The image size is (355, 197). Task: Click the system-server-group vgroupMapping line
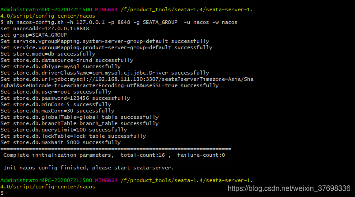click(x=103, y=41)
